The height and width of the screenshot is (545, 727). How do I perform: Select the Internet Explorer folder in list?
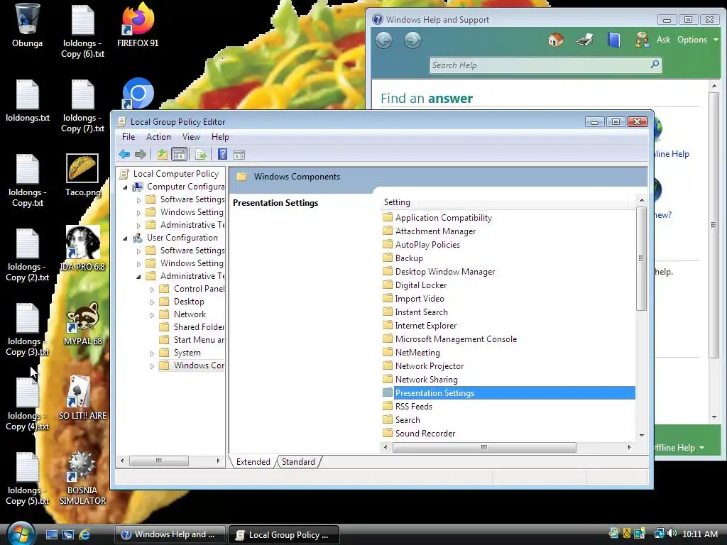pyautogui.click(x=426, y=325)
